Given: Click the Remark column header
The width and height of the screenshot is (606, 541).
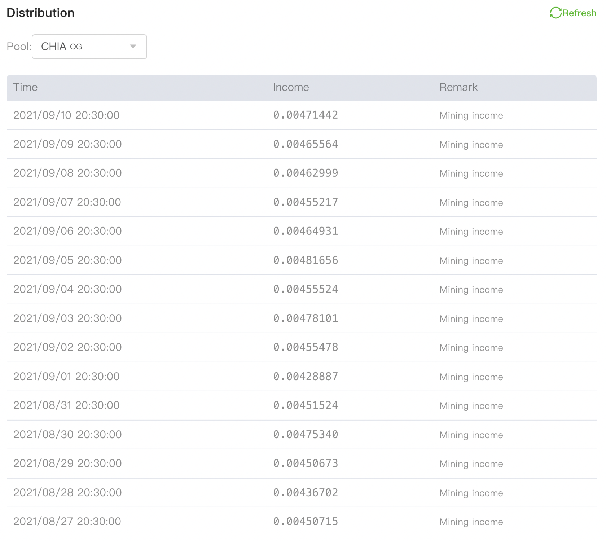Looking at the screenshot, I should (x=458, y=87).
